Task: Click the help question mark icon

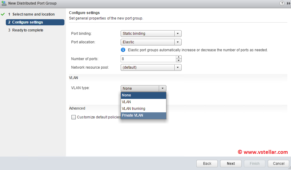Action: click(282, 3)
